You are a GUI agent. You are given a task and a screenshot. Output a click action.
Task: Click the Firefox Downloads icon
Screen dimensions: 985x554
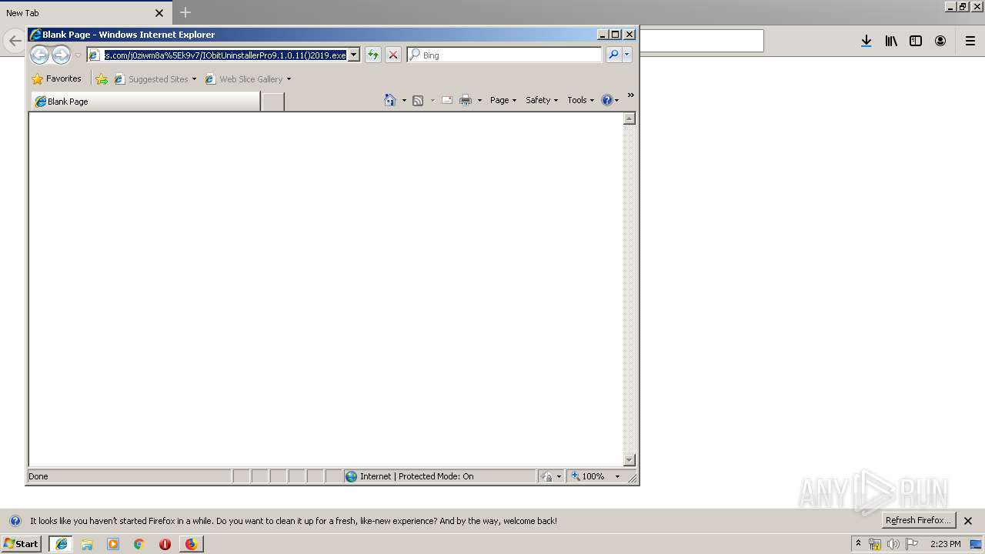tap(866, 41)
